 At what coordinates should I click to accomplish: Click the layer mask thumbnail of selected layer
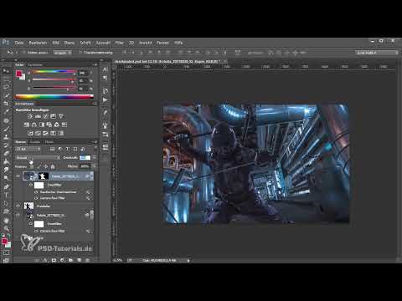[x=44, y=176]
